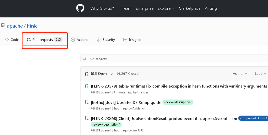Image resolution: width=268 pixels, height=135 pixels.
Task: Expand the Pricing menu
Action: [x=212, y=8]
